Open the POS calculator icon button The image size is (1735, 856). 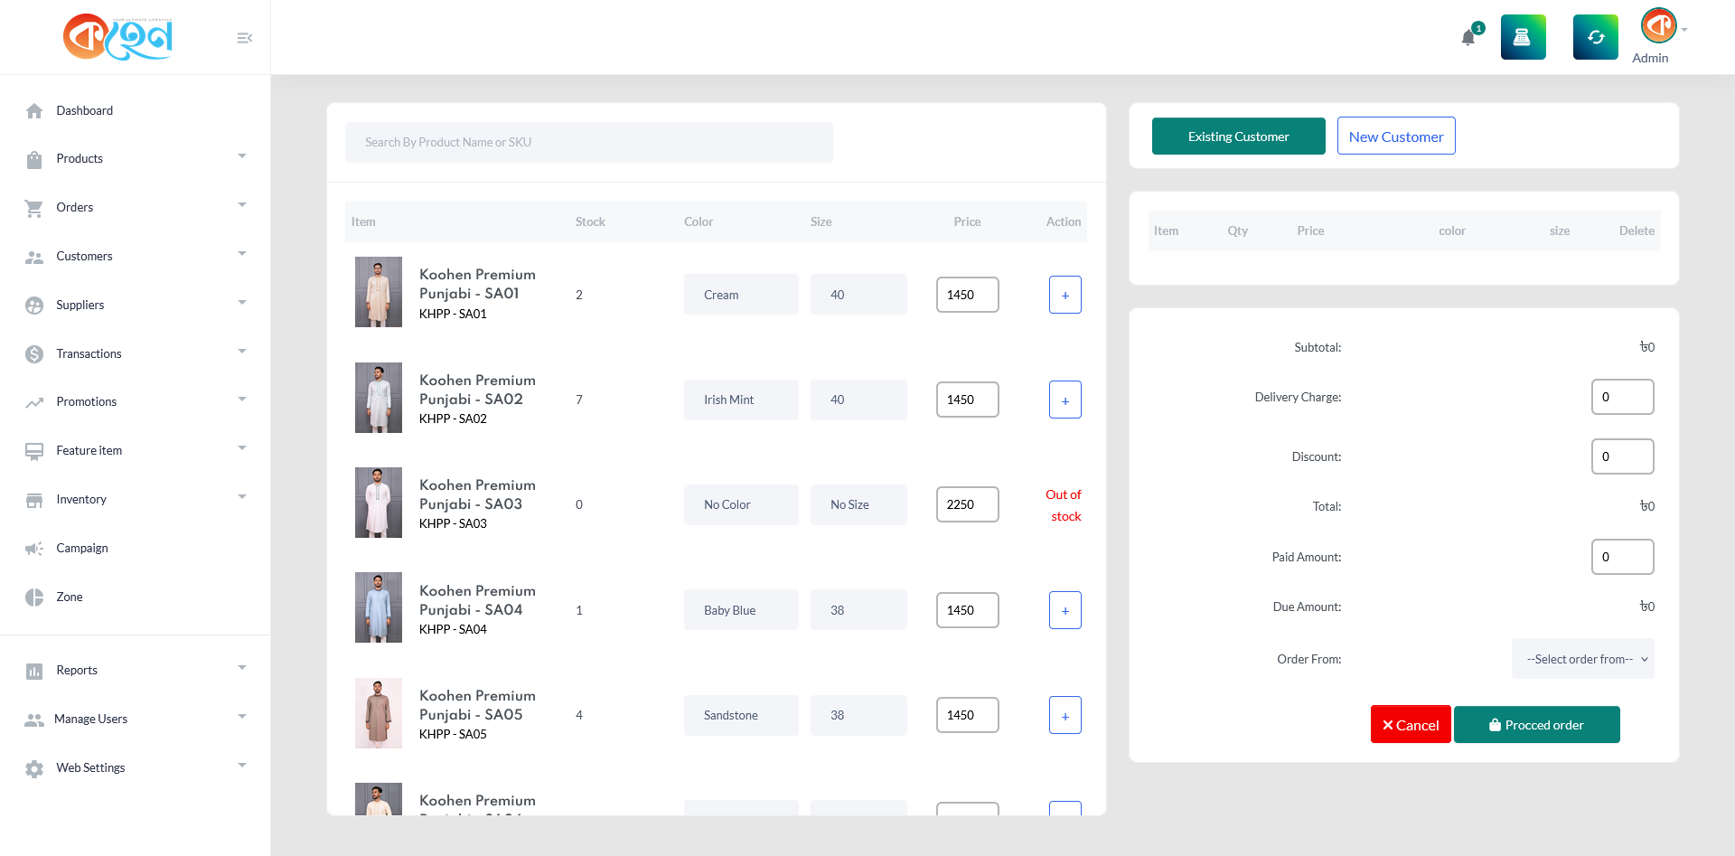click(x=1523, y=37)
